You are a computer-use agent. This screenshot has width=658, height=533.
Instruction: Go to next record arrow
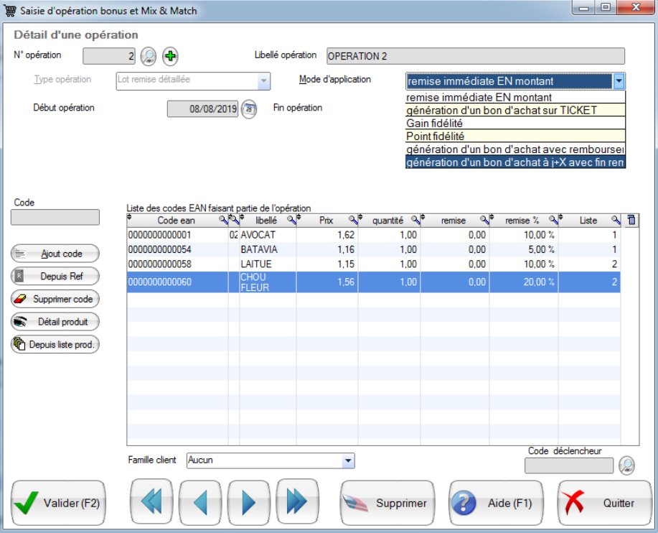pos(248,503)
